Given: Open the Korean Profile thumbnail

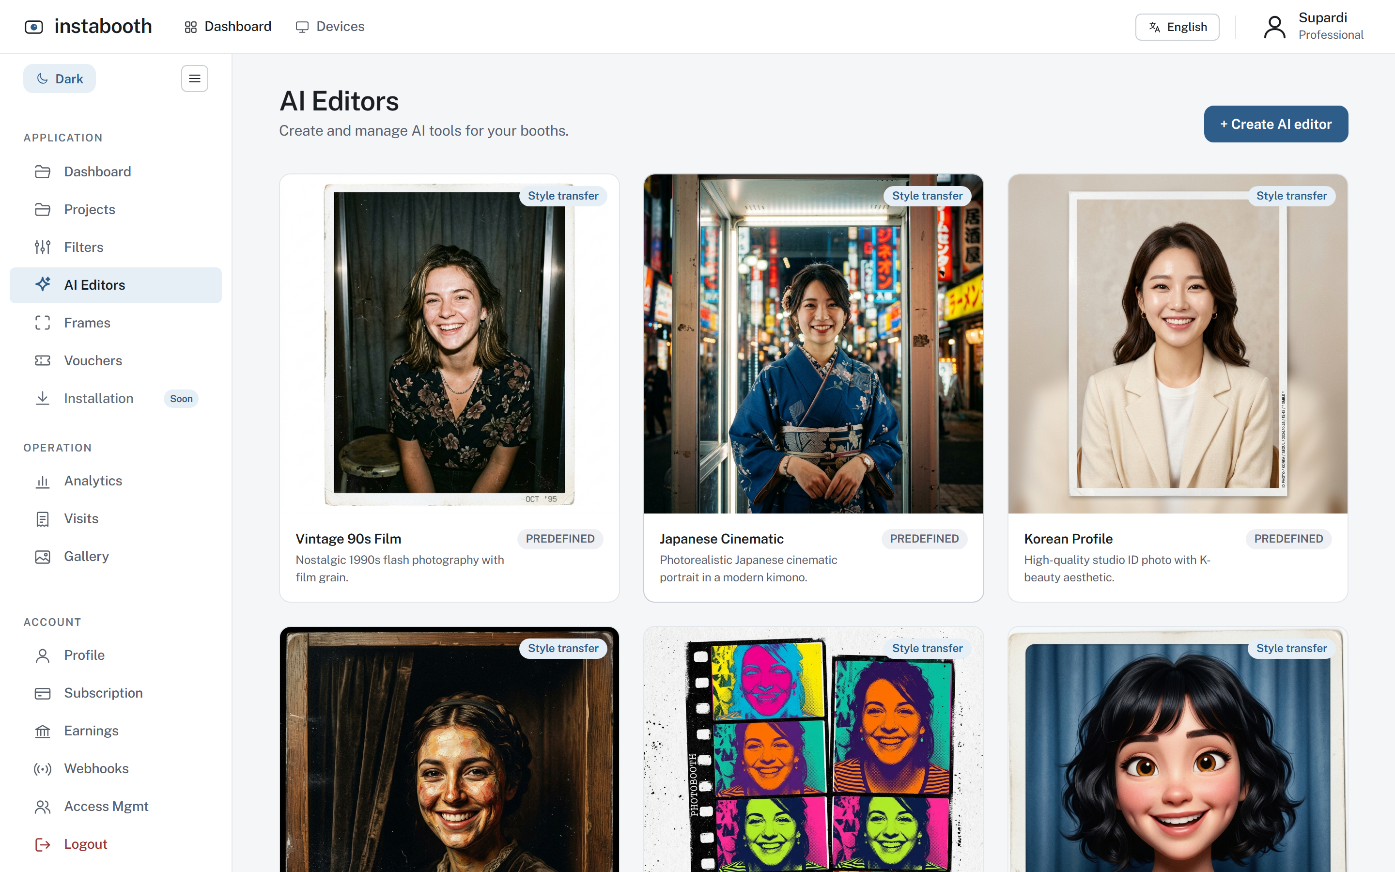Looking at the screenshot, I should point(1178,344).
